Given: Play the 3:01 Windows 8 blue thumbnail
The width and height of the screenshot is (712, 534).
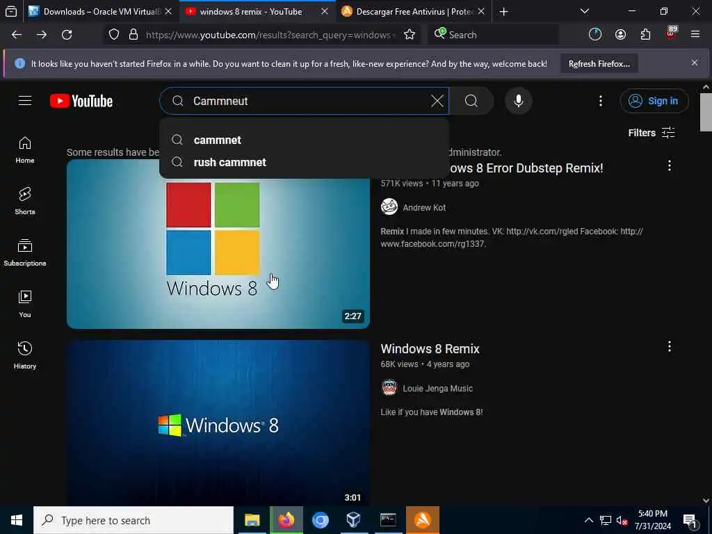Looking at the screenshot, I should point(218,423).
